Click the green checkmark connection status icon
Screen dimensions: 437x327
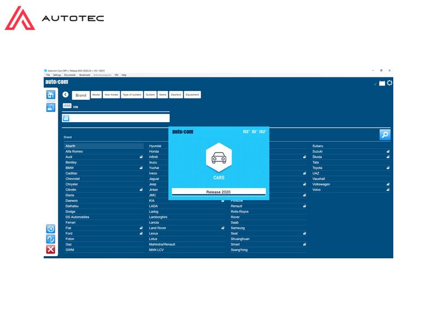375,84
